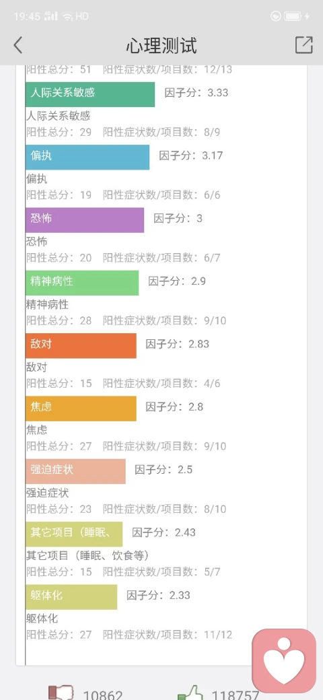Screen dimensions: 323x700
Task: Open the share icon in header
Action: tap(303, 44)
